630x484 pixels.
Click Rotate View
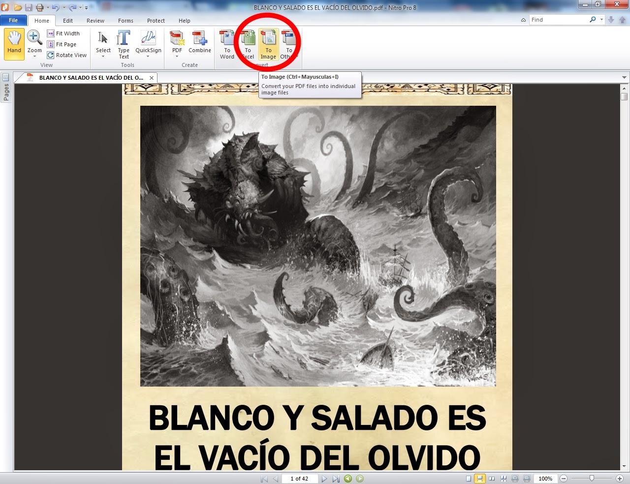67,55
